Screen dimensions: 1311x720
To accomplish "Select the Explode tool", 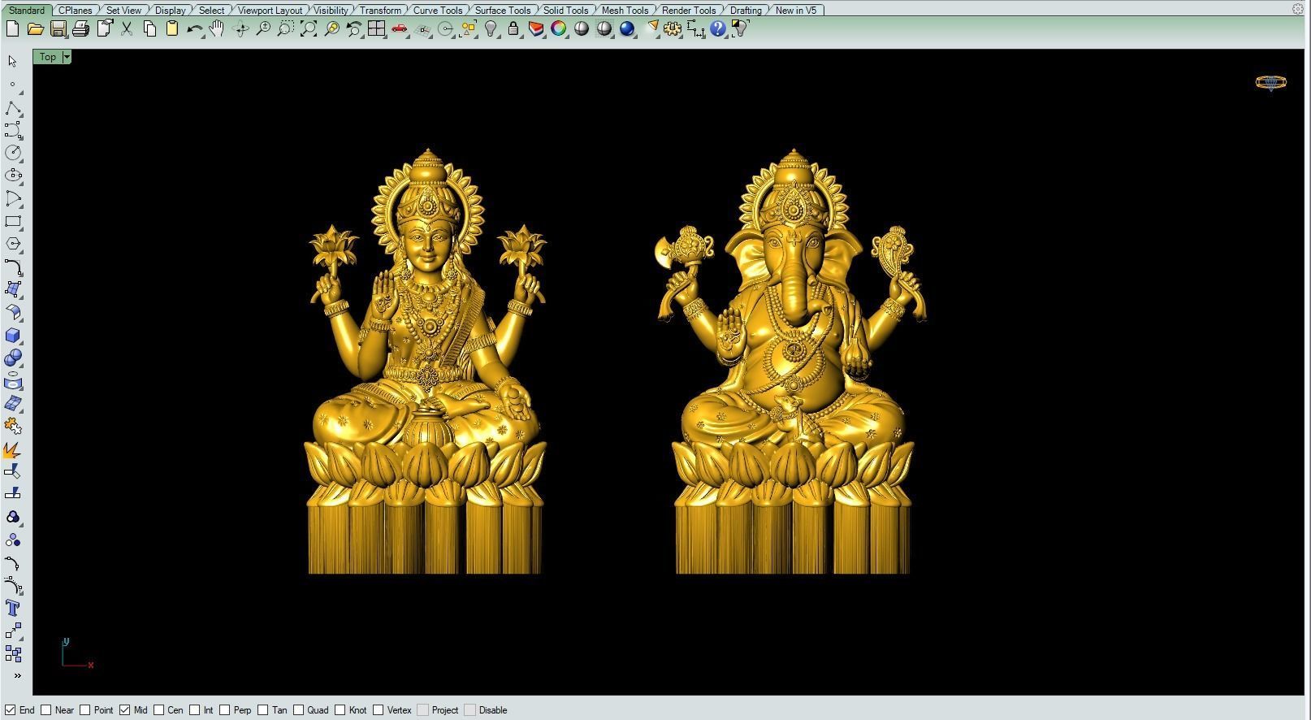I will point(13,449).
